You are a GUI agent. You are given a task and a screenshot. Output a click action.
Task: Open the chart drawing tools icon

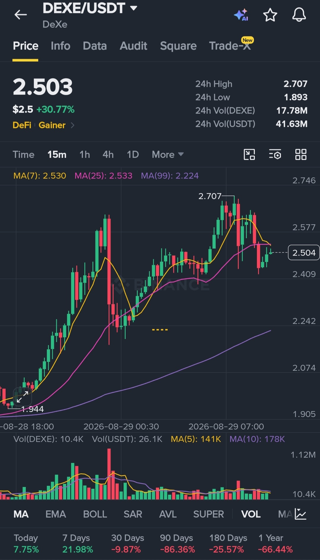click(249, 155)
